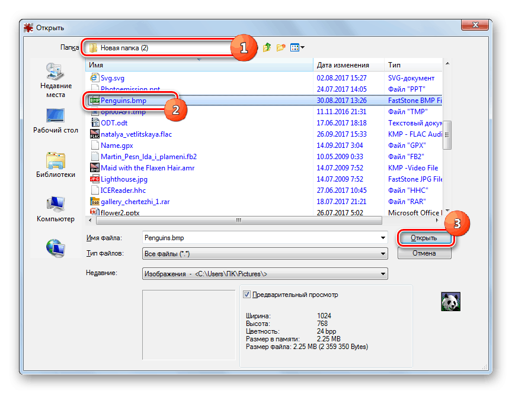Select the file name ICEReader.hhc
Viewport: 512px width, 394px height.
[123, 190]
